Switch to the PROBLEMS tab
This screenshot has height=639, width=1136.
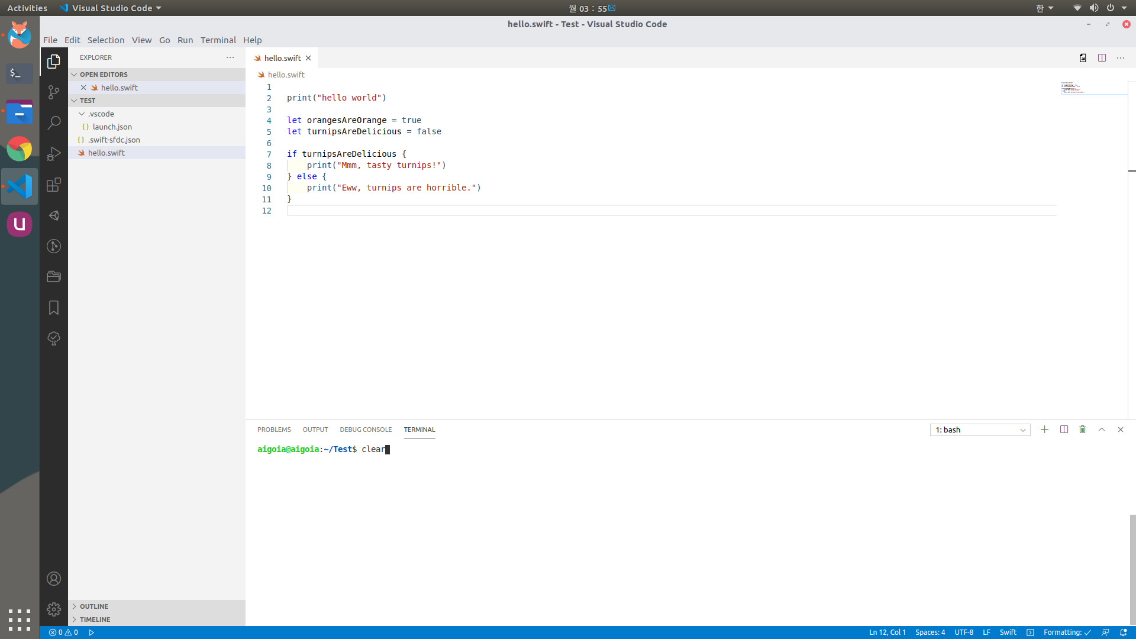click(274, 430)
